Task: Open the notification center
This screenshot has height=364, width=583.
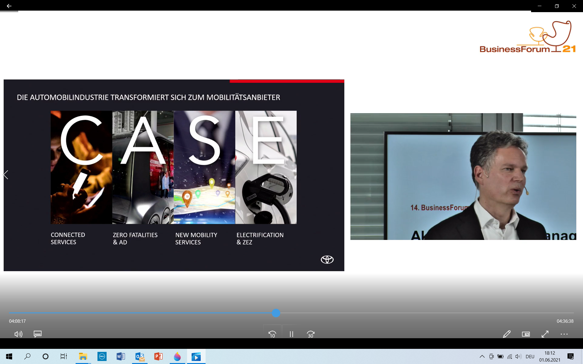Action: (570, 356)
